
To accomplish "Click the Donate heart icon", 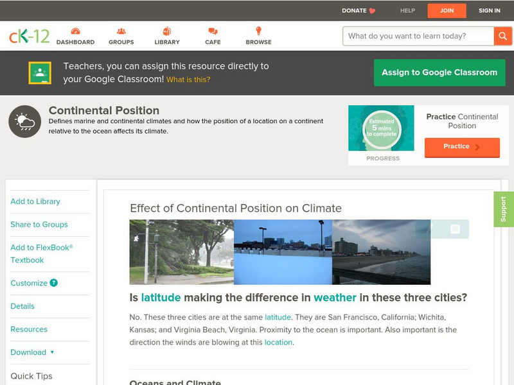I will tap(372, 11).
